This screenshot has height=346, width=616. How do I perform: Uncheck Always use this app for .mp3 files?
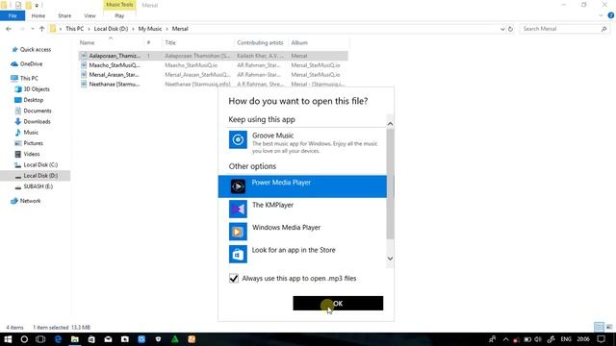point(234,279)
